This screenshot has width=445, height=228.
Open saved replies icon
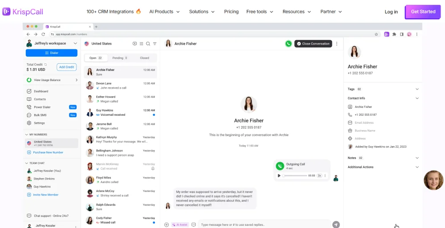pos(194,224)
